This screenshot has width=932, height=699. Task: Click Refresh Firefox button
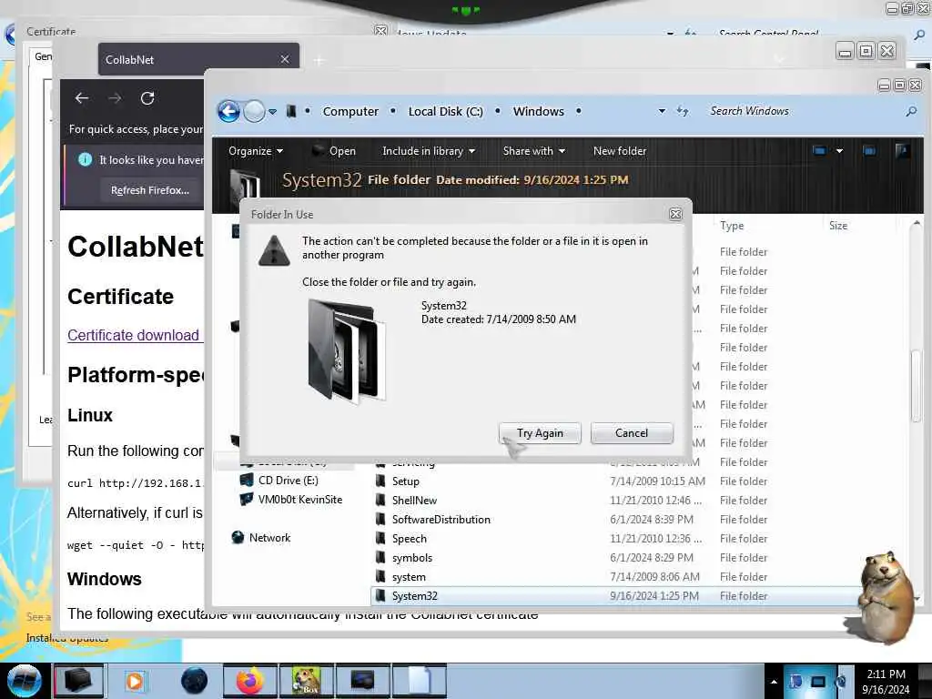(150, 190)
